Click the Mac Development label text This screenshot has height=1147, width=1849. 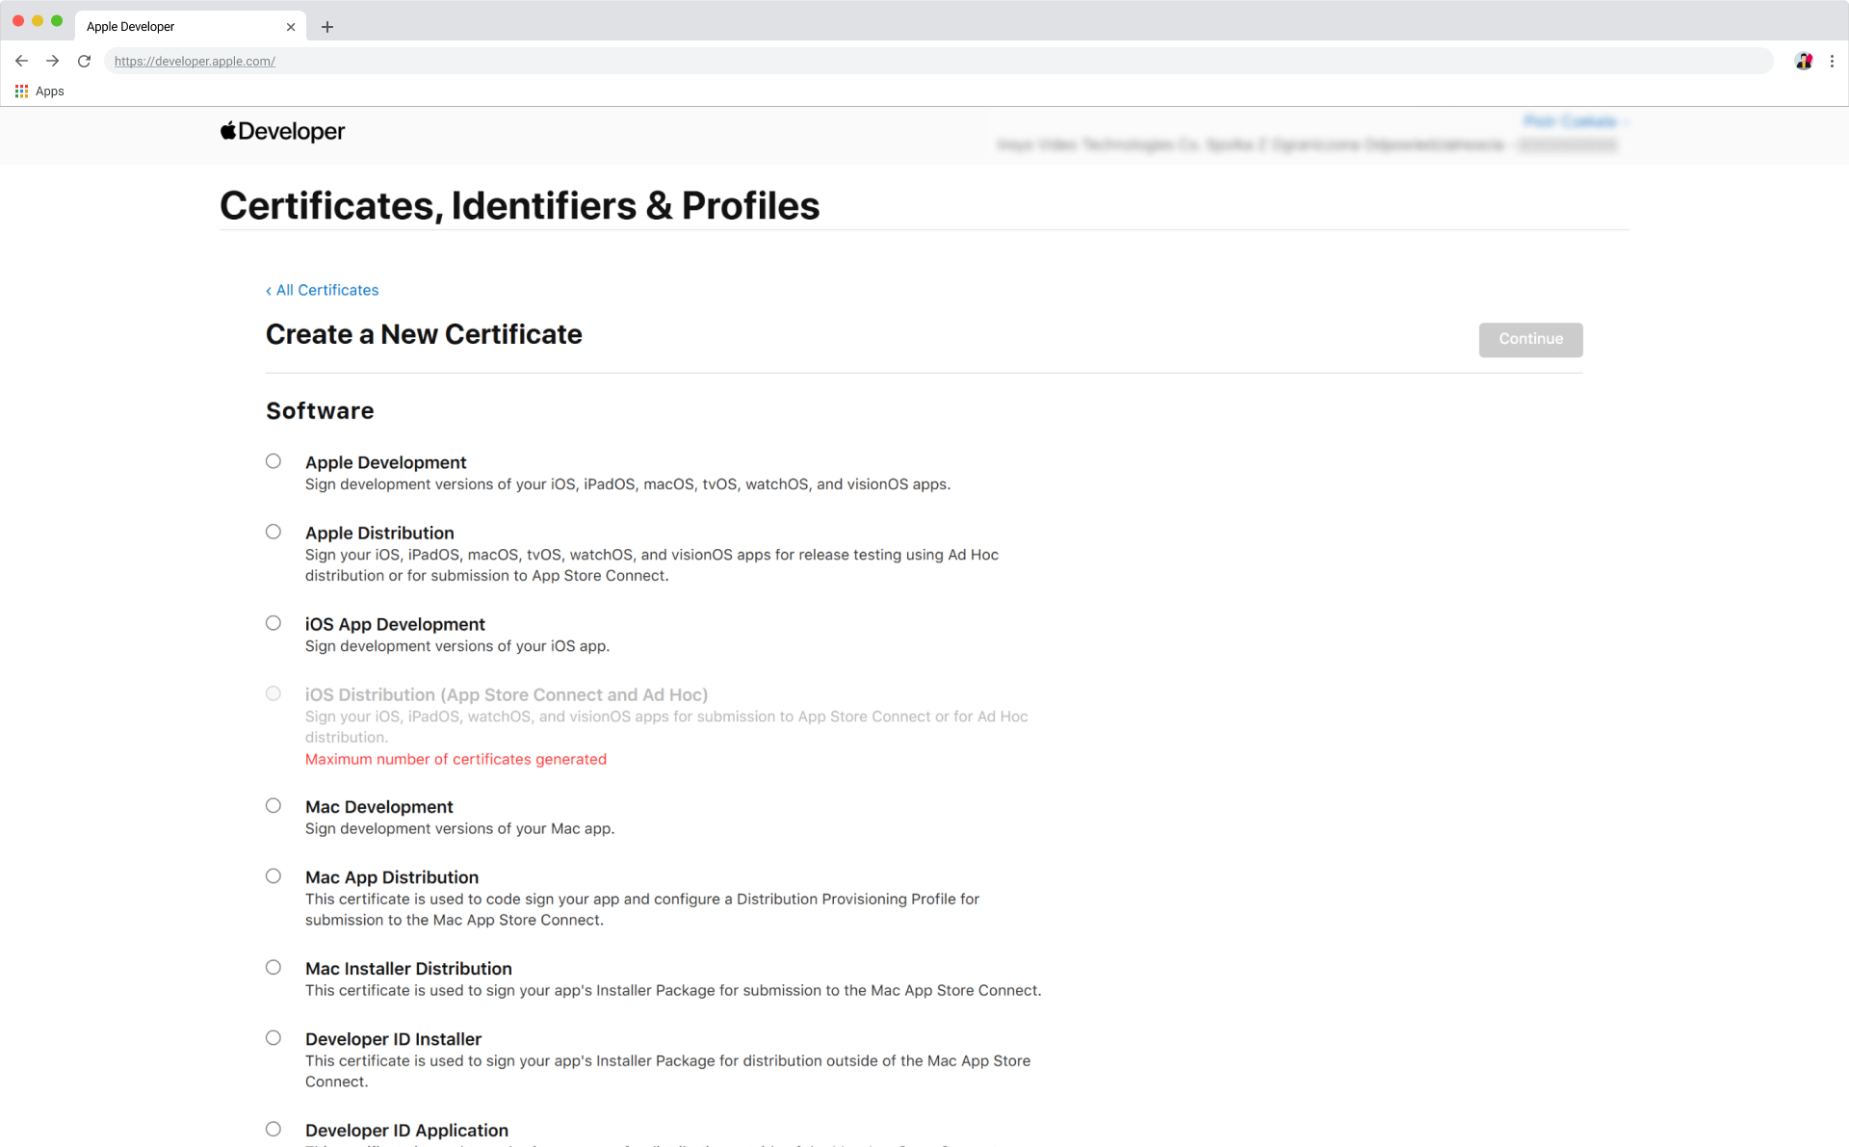pyautogui.click(x=378, y=807)
